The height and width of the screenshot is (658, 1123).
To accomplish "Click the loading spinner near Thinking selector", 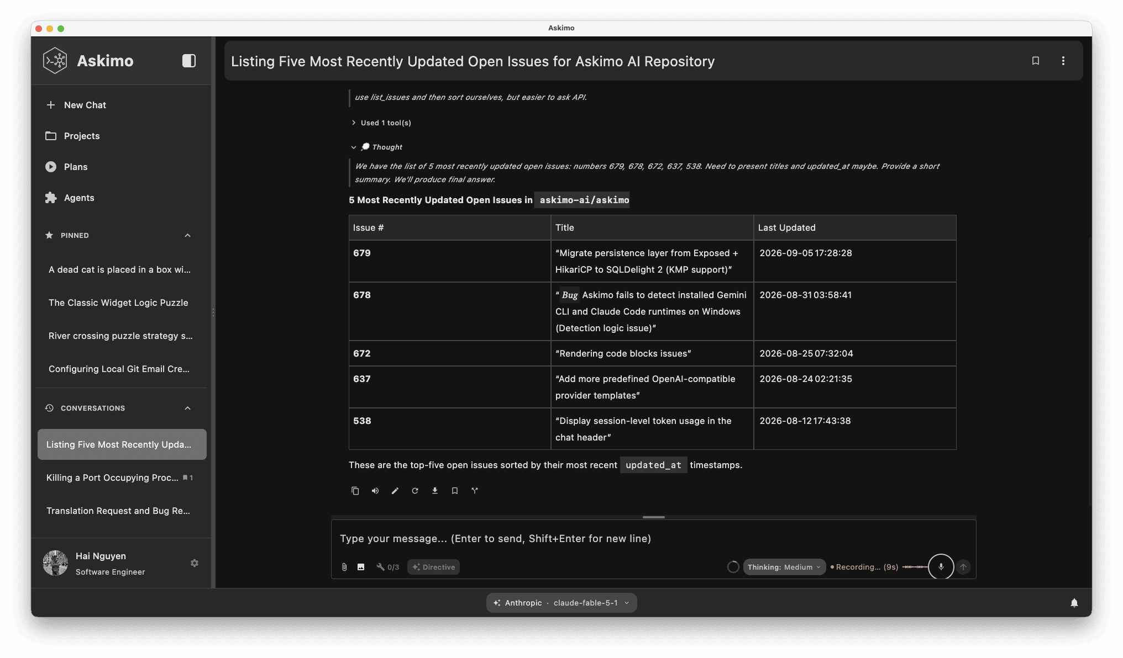I will click(733, 567).
